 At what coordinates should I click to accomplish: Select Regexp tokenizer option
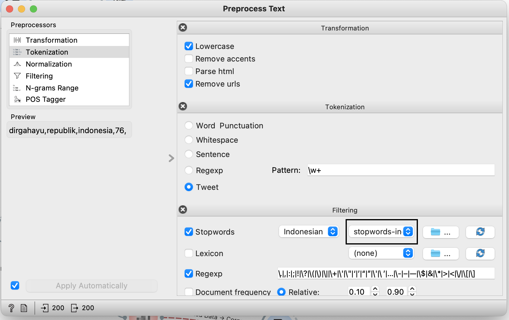coord(189,170)
